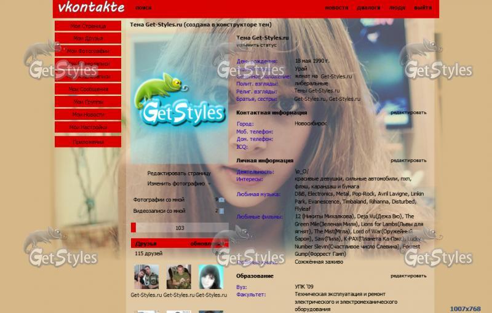Click Редактировать страницу under the photo

(179, 173)
